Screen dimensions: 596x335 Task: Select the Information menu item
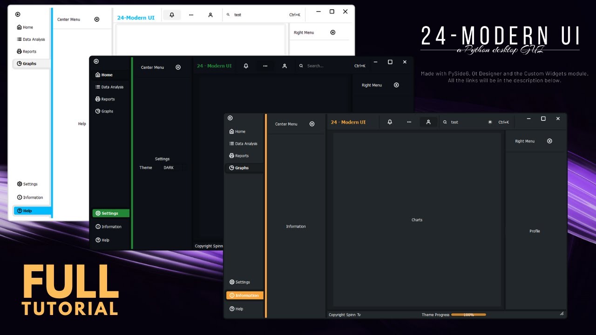point(244,295)
